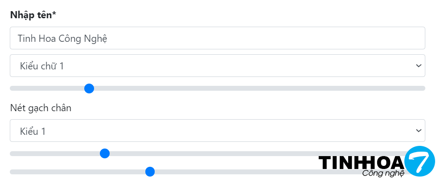Viewport: 436px width, 181px height.
Task: Click the required asterisk beside "Nhập tên"
Action: 53,14
